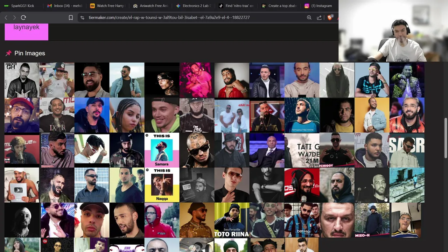Image resolution: width=448 pixels, height=252 pixels.
Task: Click the page vertical scrollbar thumb
Action: tap(446, 138)
